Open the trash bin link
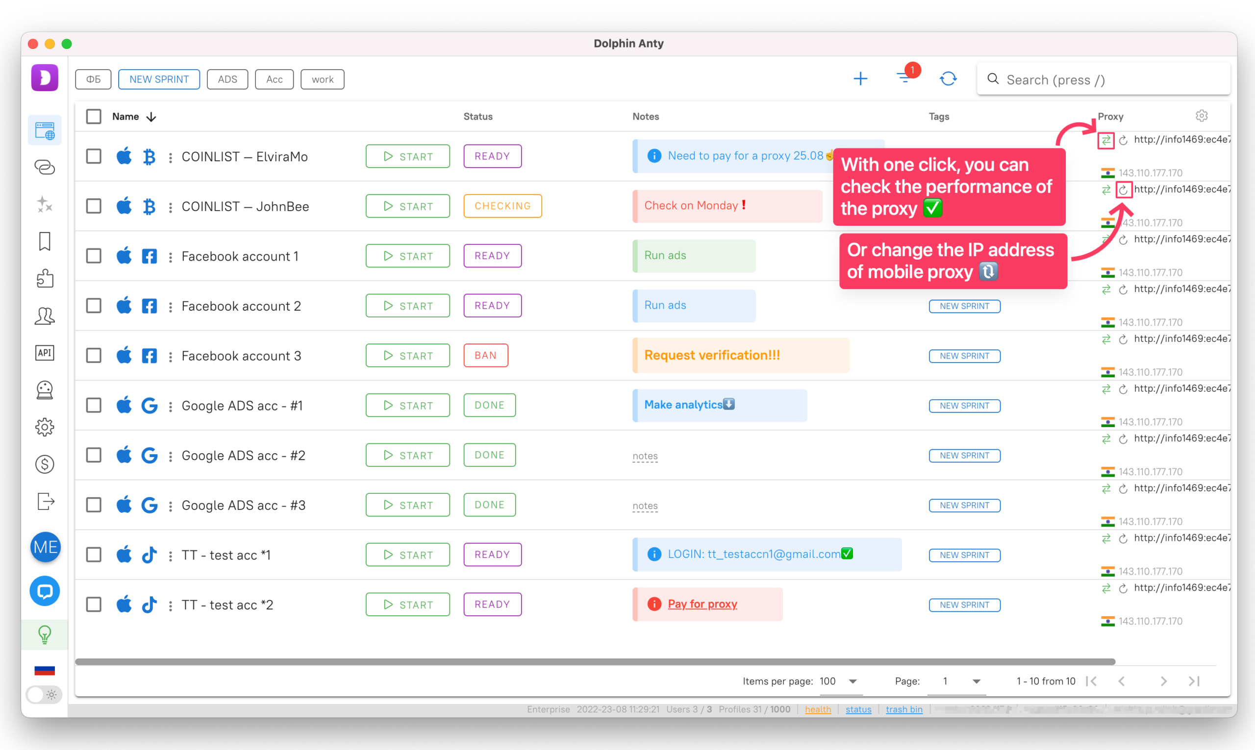 (x=904, y=709)
